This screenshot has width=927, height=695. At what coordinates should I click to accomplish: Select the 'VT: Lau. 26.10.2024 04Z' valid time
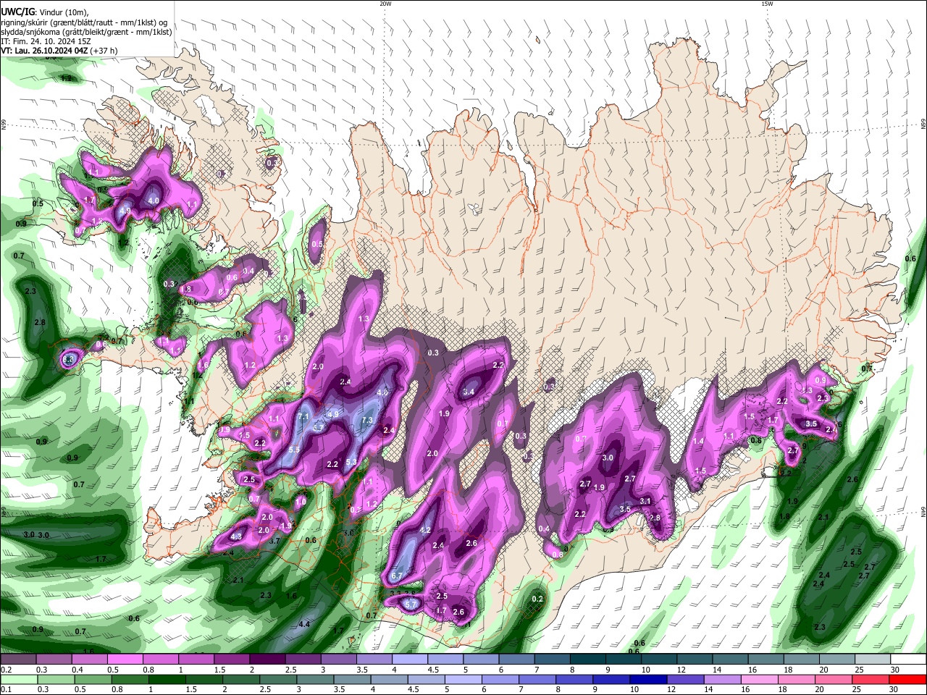coord(45,51)
